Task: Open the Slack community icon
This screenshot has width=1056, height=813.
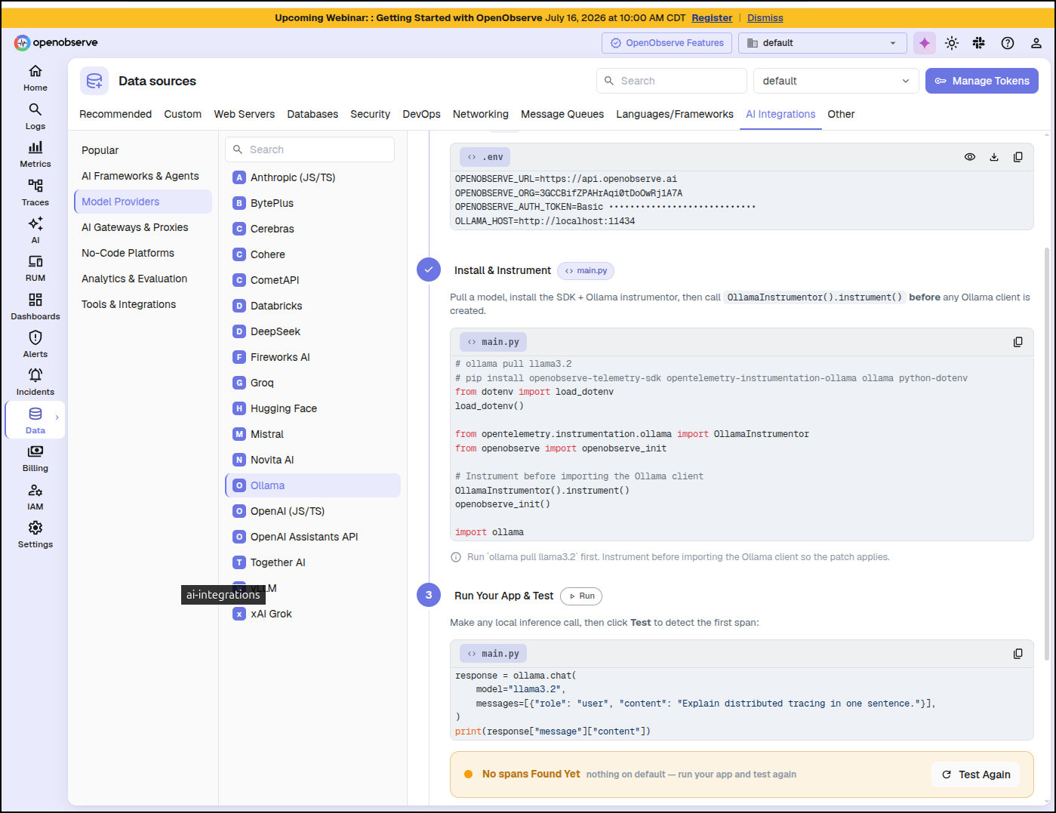Action: click(x=979, y=43)
